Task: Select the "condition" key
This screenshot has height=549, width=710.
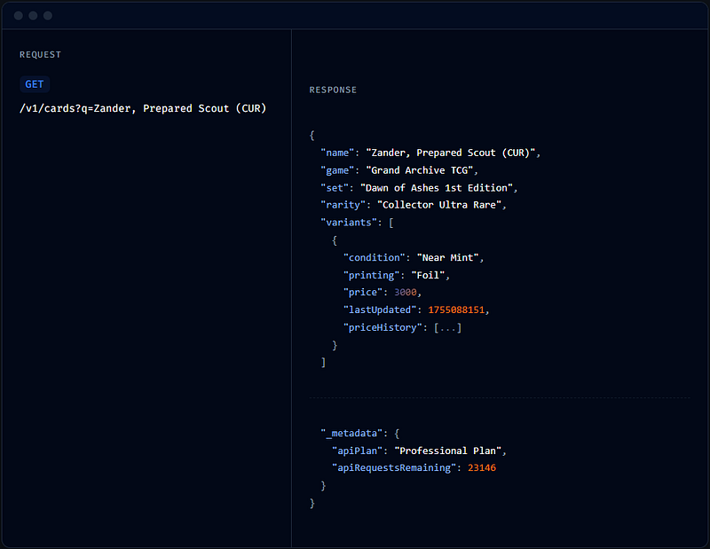Action: [x=374, y=258]
